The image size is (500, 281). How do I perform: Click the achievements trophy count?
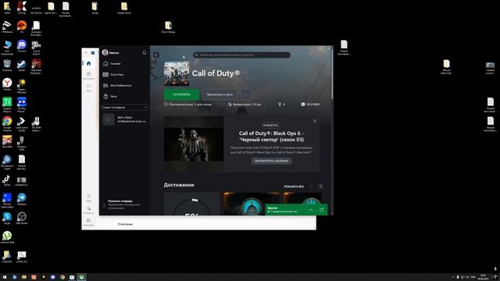pos(281,104)
